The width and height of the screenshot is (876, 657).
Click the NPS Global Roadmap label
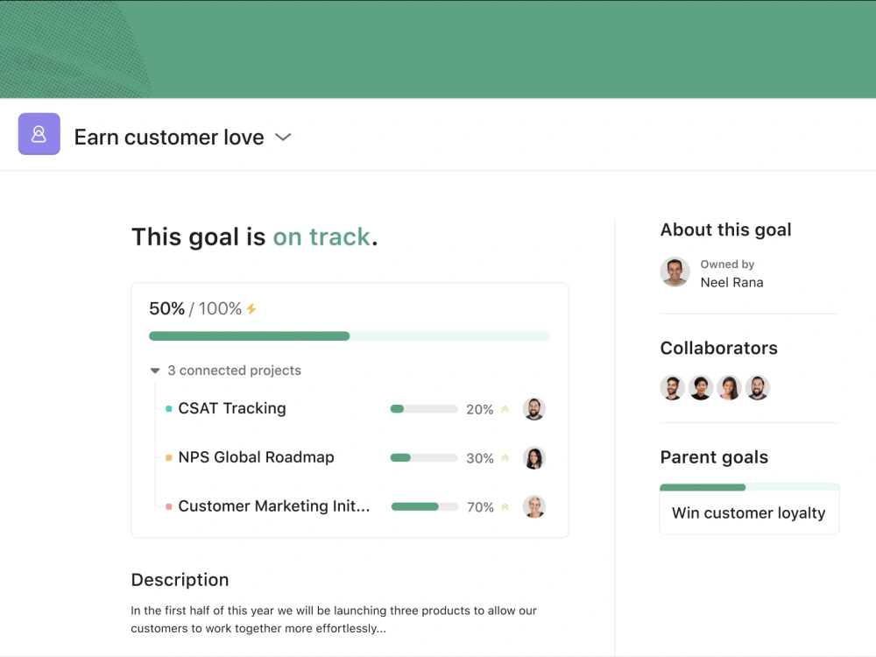click(x=256, y=457)
